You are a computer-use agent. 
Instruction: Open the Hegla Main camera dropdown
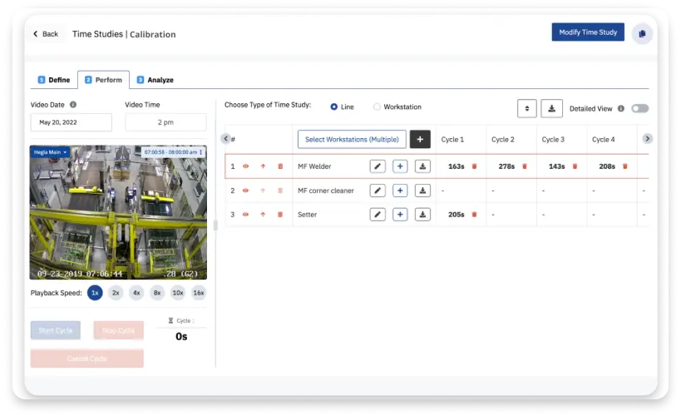coord(51,152)
